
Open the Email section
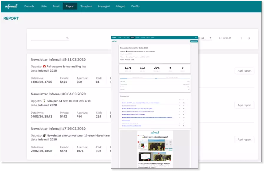56,6
